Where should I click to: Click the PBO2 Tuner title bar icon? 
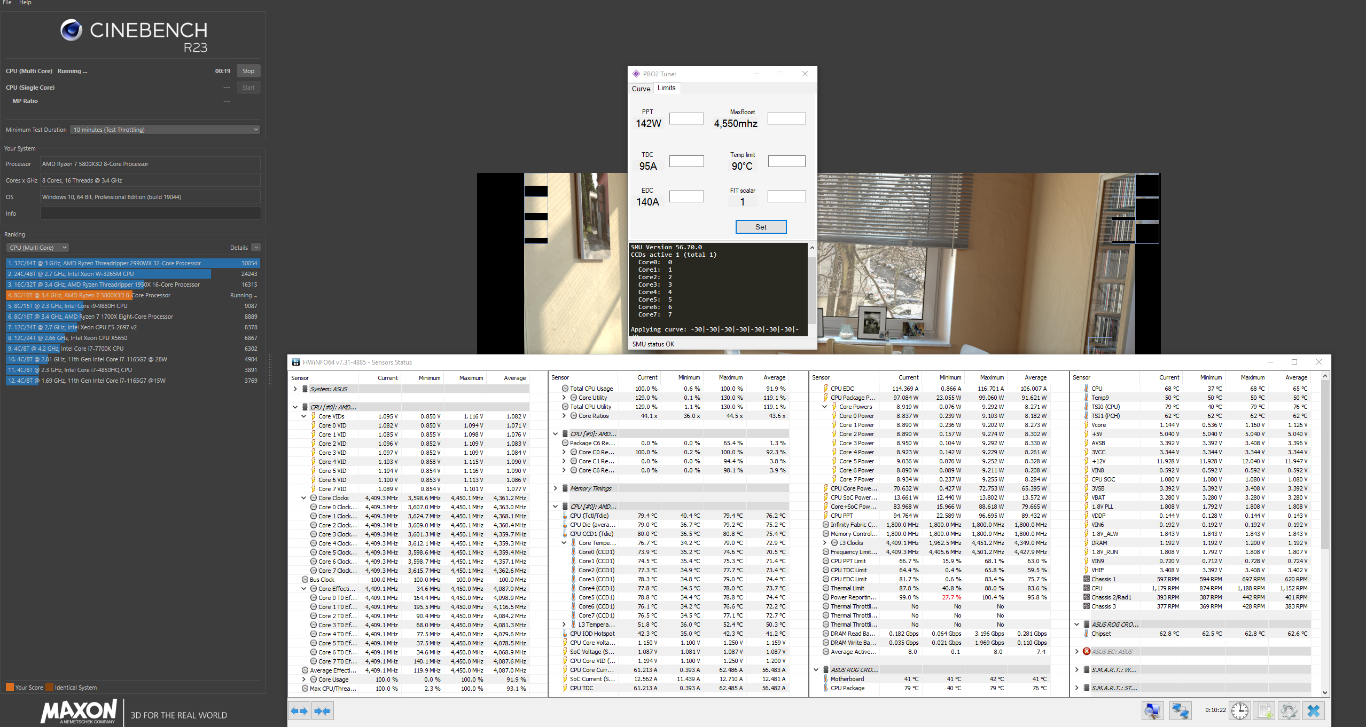[636, 74]
